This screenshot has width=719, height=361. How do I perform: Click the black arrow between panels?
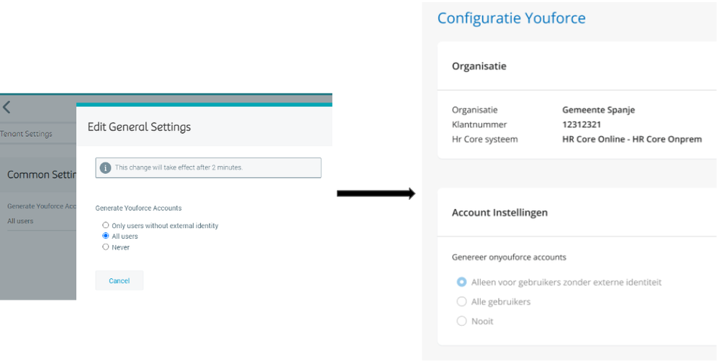click(376, 193)
